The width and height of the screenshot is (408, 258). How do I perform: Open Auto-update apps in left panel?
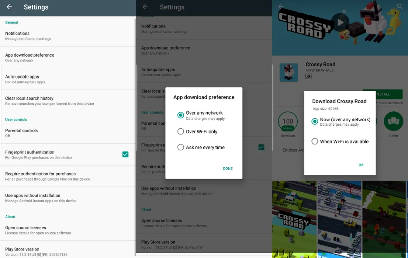click(68, 79)
